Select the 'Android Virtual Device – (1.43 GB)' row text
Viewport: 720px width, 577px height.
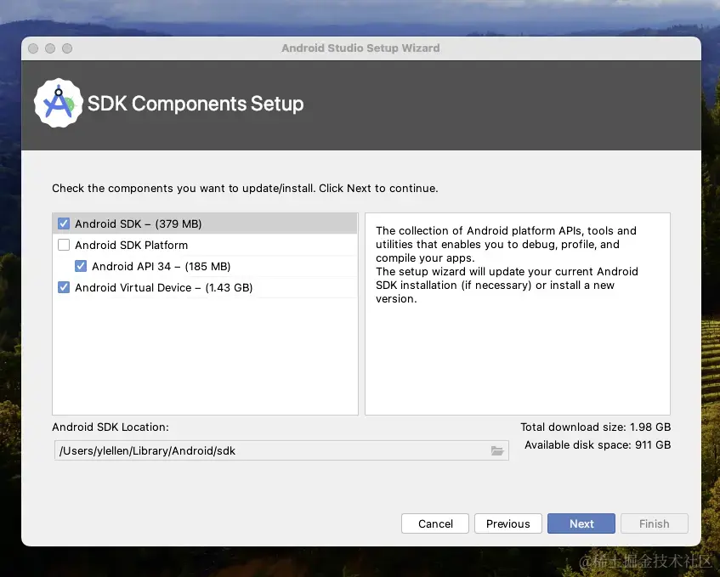point(164,287)
